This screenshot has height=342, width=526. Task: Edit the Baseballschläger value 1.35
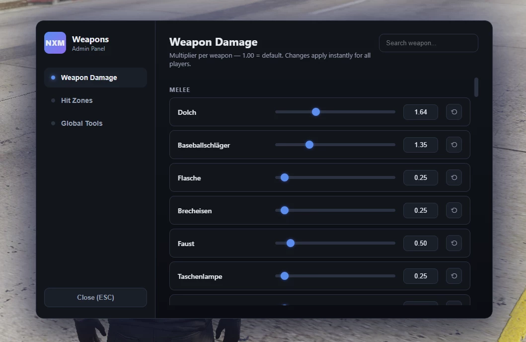pyautogui.click(x=421, y=145)
